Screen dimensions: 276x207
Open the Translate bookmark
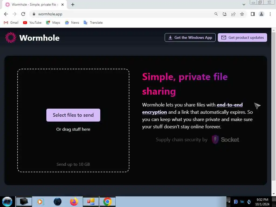click(93, 23)
